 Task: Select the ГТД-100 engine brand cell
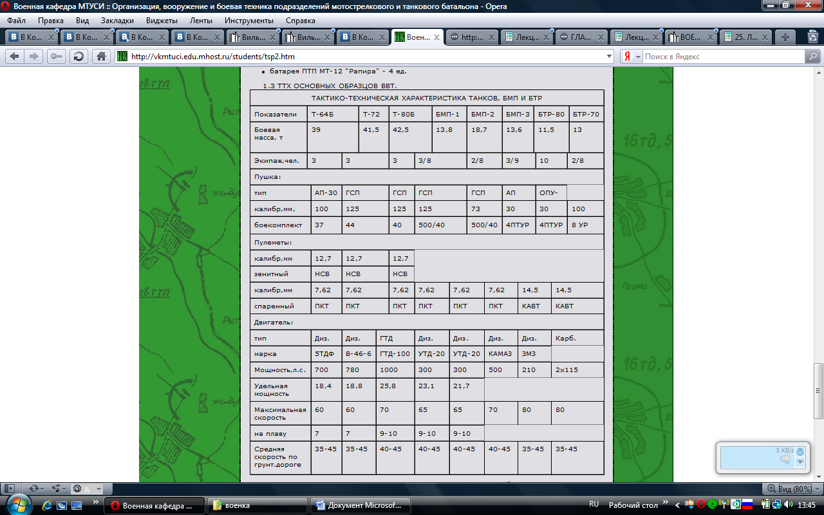tap(394, 354)
